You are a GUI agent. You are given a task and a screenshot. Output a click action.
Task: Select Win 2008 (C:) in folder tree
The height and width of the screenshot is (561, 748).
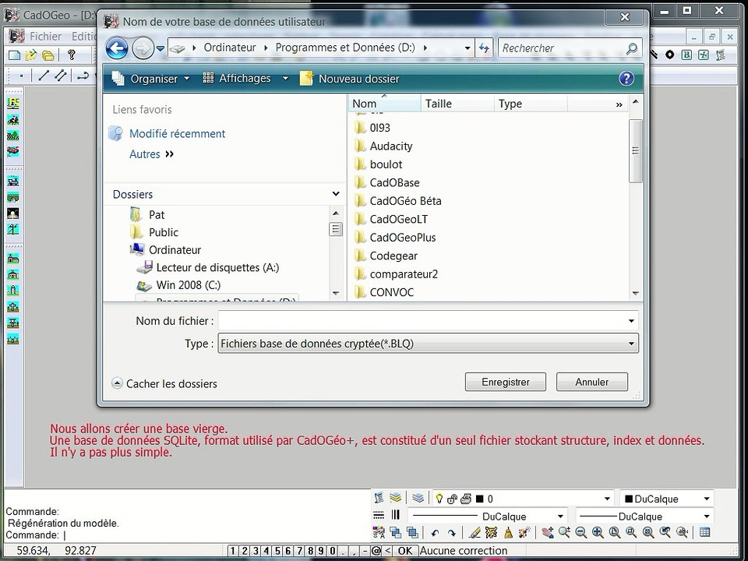click(x=188, y=285)
